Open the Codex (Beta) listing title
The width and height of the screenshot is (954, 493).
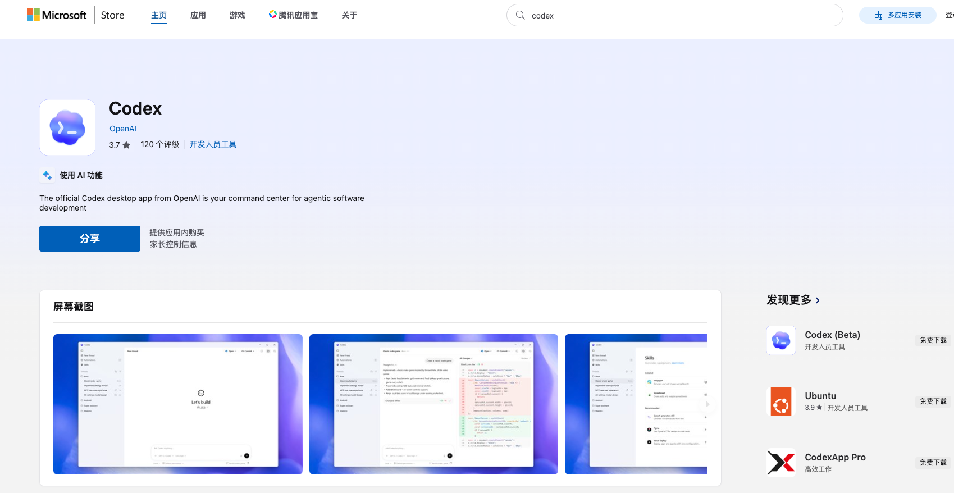coord(832,335)
